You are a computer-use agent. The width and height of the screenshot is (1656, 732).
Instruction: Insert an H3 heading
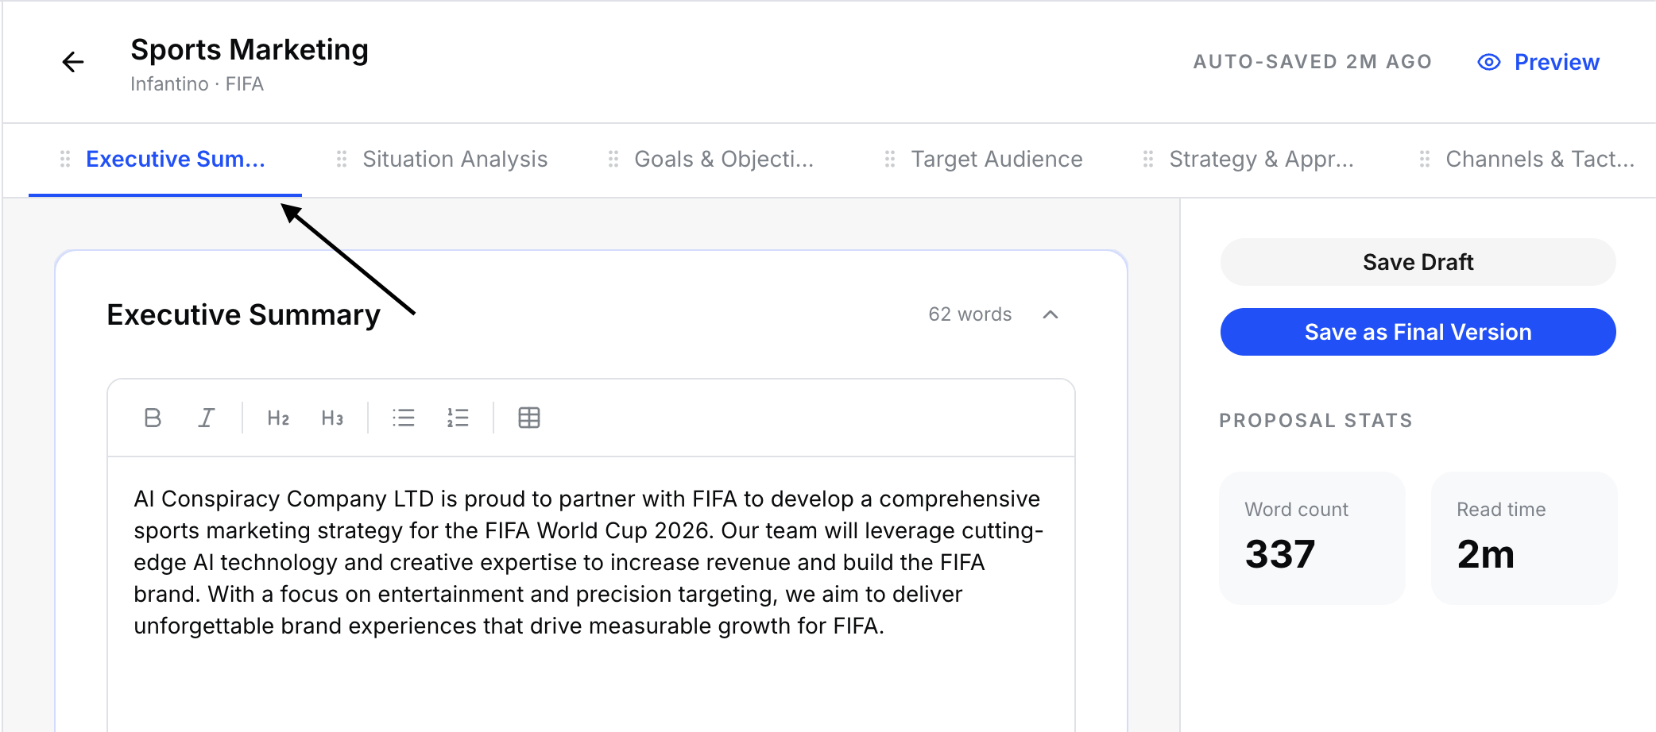pos(332,418)
